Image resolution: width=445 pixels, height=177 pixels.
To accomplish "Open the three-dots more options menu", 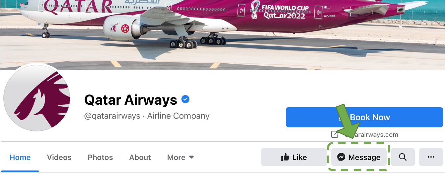I will pyautogui.click(x=431, y=157).
